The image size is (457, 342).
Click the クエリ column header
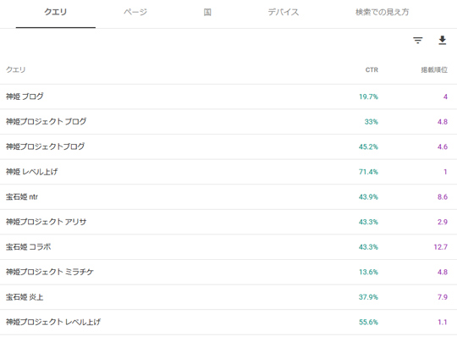16,70
